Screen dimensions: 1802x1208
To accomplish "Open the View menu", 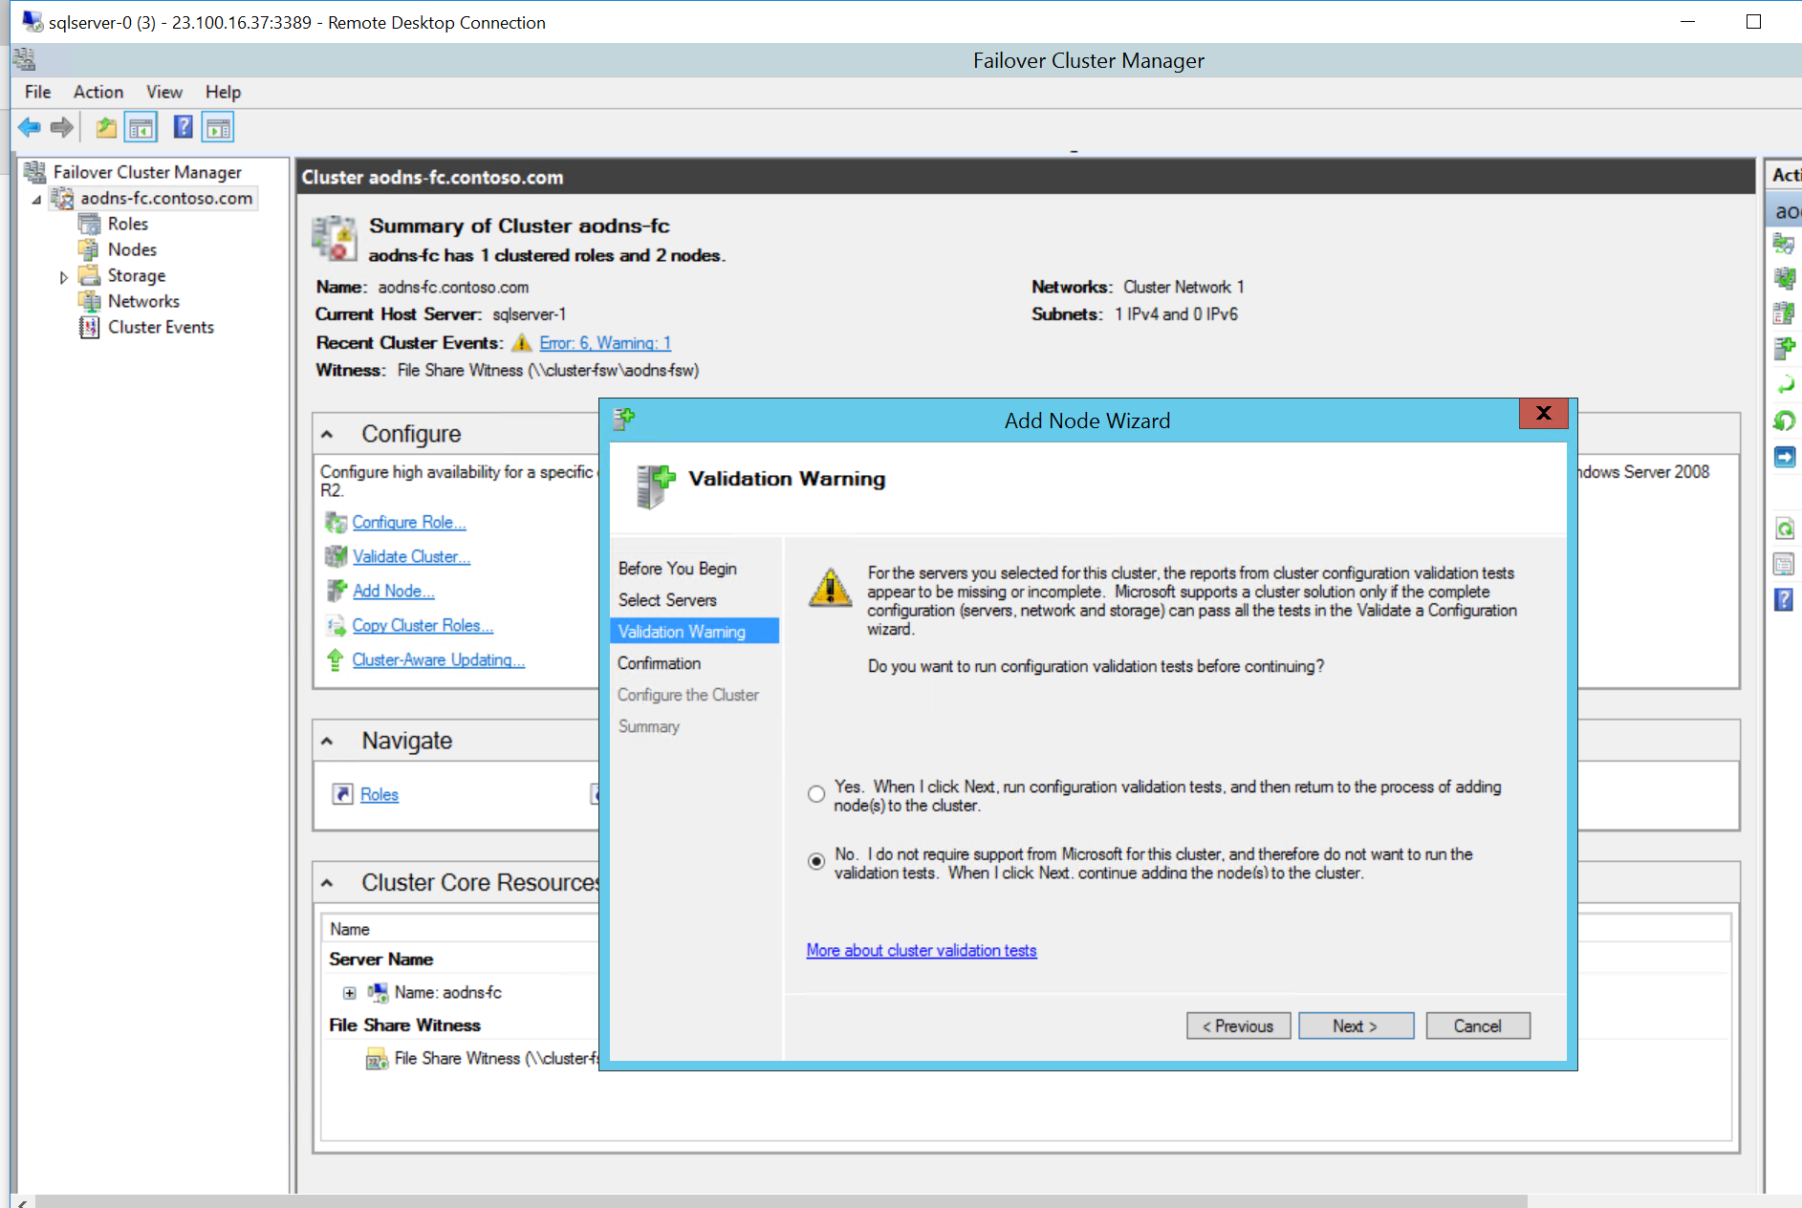I will [163, 92].
